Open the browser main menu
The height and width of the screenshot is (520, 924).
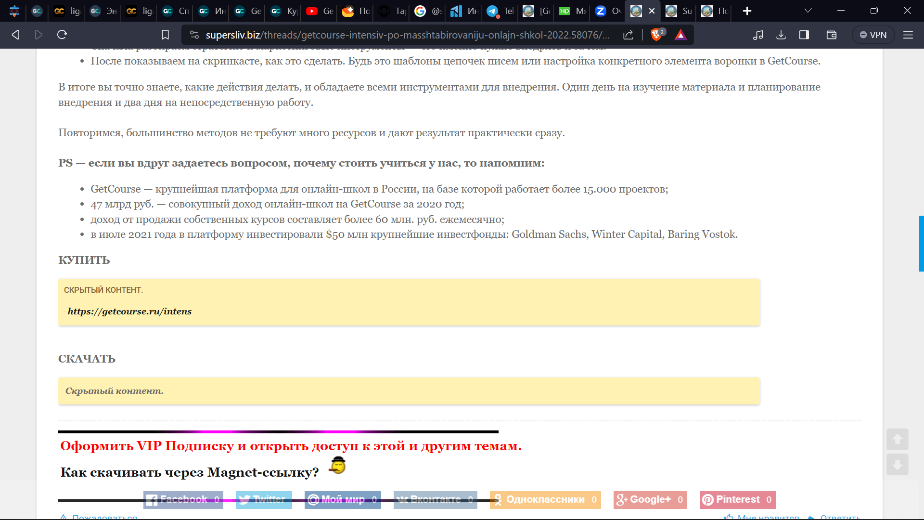tap(908, 35)
